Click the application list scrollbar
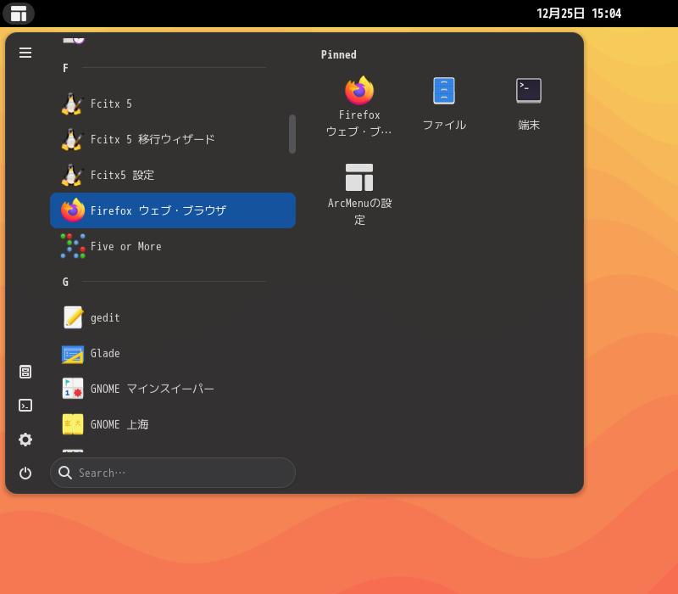This screenshot has height=594, width=678. point(292,134)
